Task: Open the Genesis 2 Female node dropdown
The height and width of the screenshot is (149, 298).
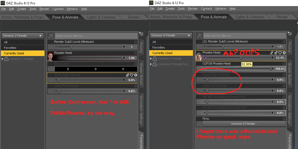Action: click(x=22, y=36)
